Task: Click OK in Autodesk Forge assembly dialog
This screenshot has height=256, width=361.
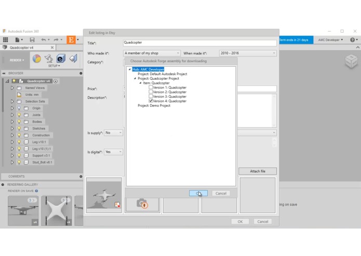Action: tap(198, 193)
